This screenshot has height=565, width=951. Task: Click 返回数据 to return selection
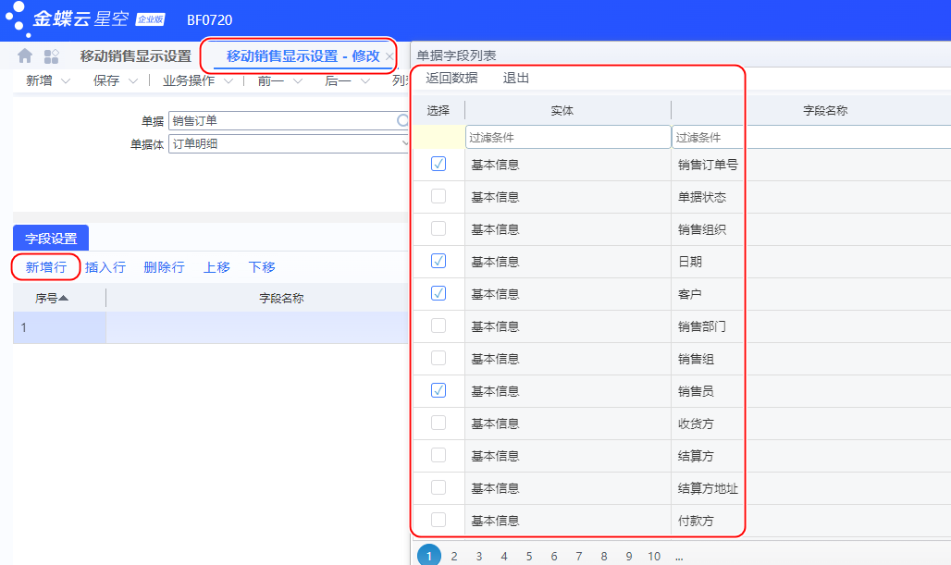click(451, 78)
